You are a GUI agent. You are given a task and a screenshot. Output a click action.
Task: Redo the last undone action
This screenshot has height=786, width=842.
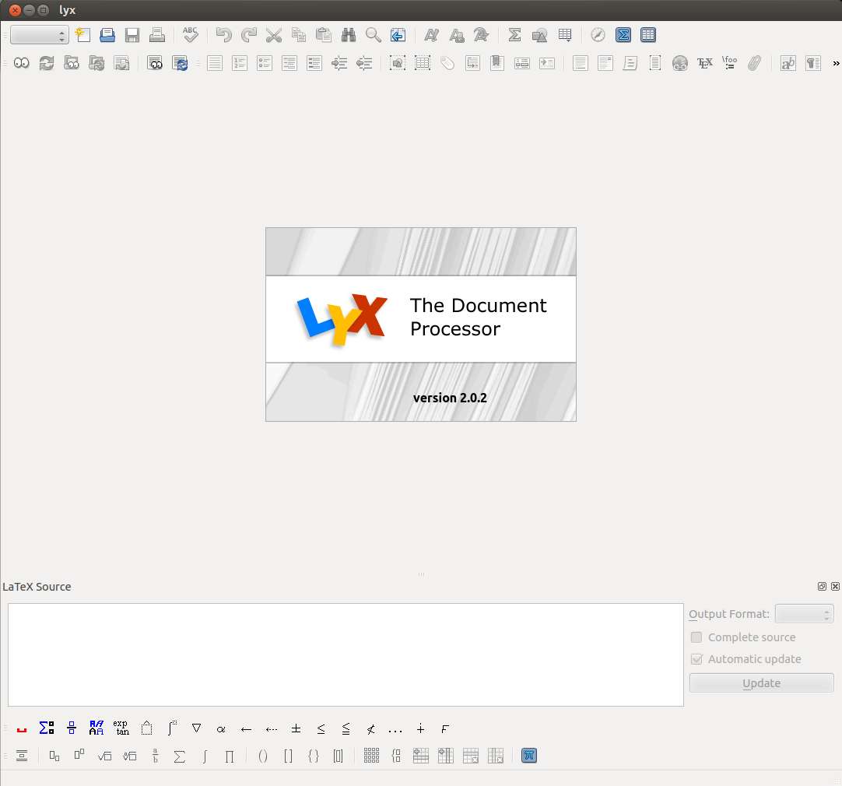click(248, 35)
